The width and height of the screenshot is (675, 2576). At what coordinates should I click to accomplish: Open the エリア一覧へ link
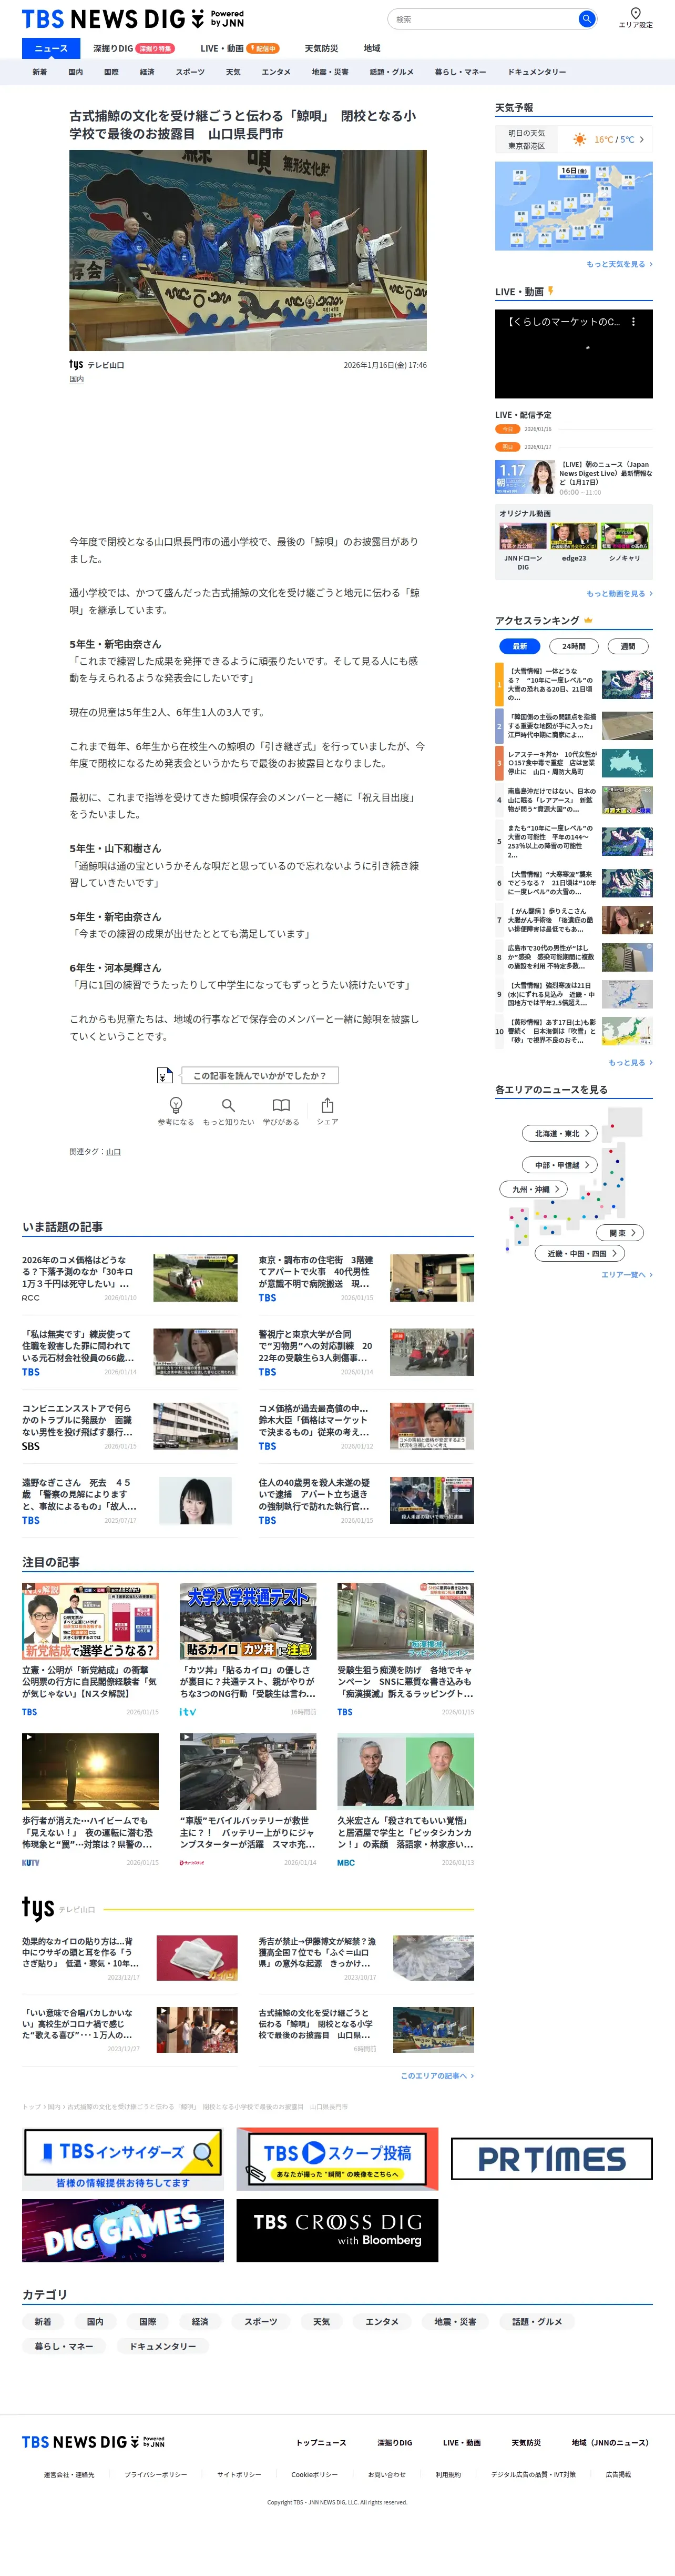(x=627, y=1275)
